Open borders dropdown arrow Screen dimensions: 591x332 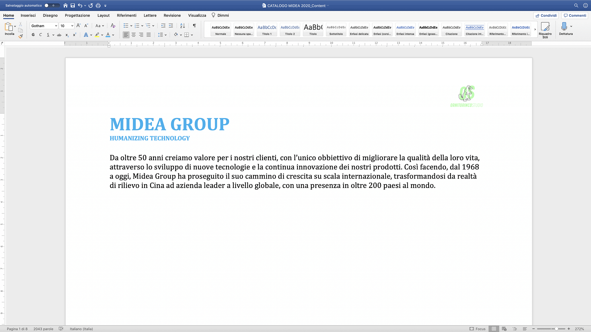[192, 35]
